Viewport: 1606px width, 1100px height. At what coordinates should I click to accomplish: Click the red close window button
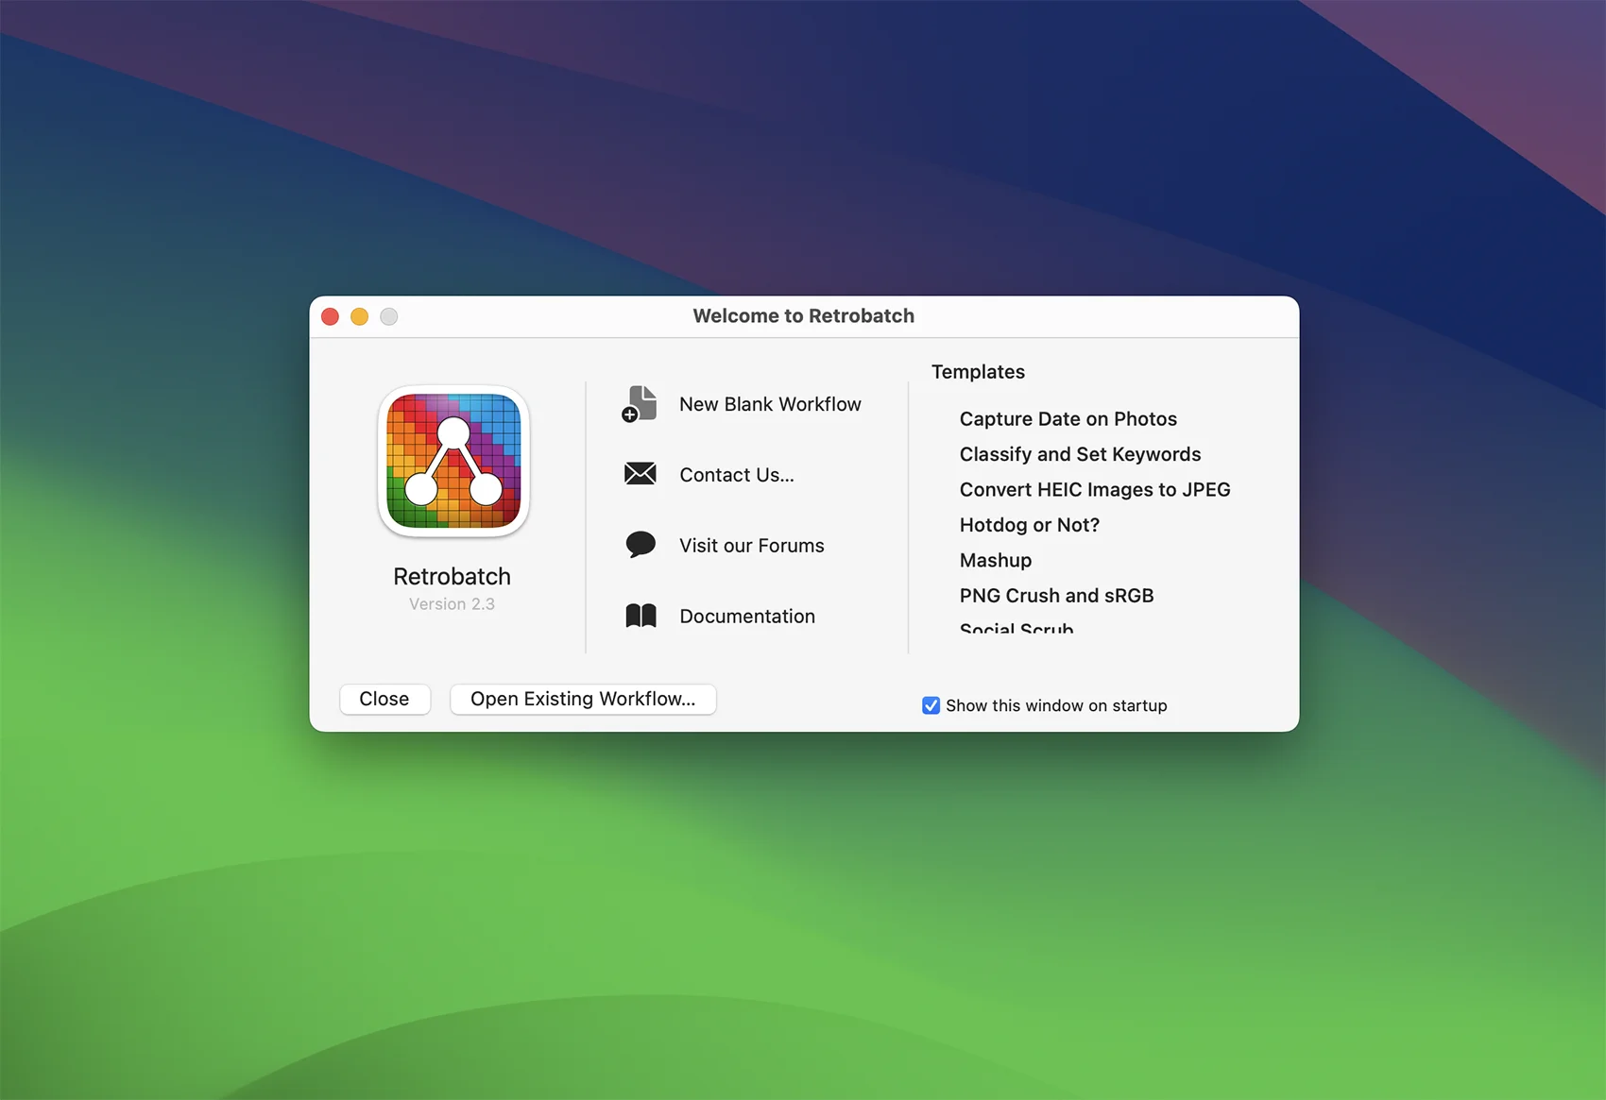330,316
